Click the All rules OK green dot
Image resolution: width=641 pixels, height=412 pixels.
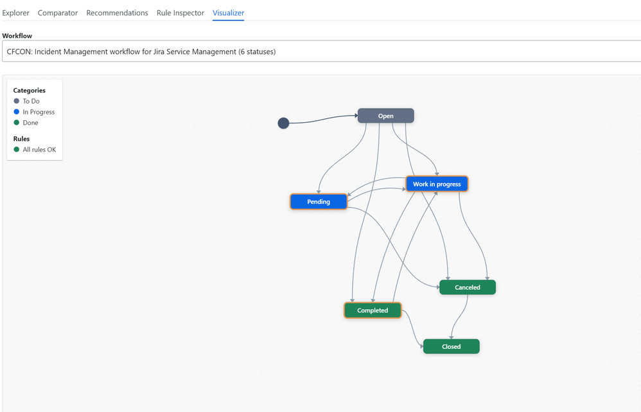pyautogui.click(x=16, y=149)
